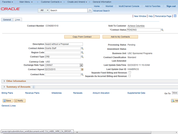Open Summary of Amounts help icon
The width and height of the screenshot is (178, 134).
tap(34, 87)
